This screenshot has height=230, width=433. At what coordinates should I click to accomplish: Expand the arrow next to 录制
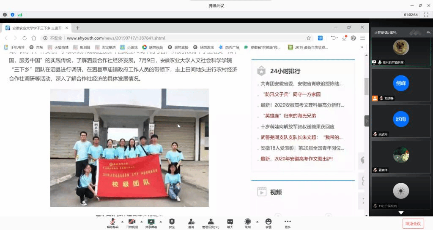tap(257, 221)
